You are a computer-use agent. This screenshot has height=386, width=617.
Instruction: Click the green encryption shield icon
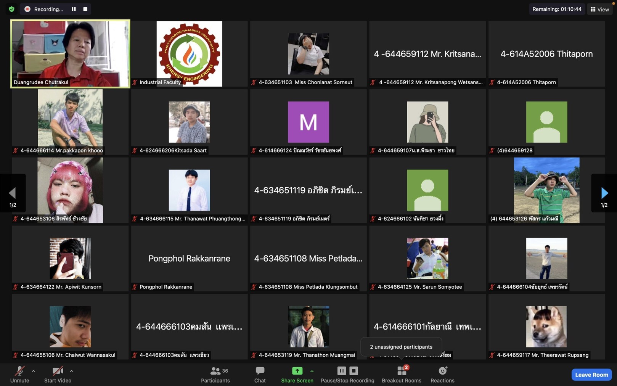pos(11,9)
